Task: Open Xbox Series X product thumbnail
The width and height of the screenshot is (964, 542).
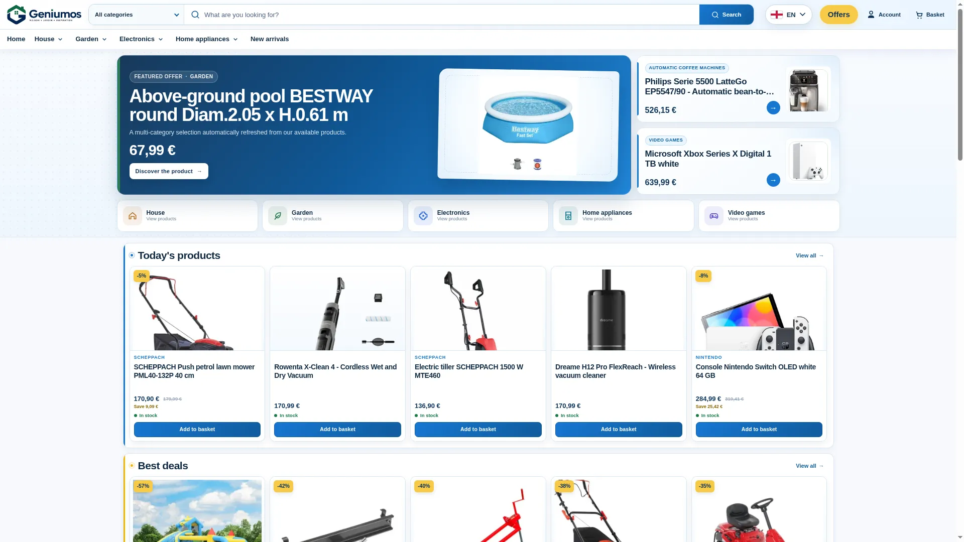Action: click(x=808, y=161)
